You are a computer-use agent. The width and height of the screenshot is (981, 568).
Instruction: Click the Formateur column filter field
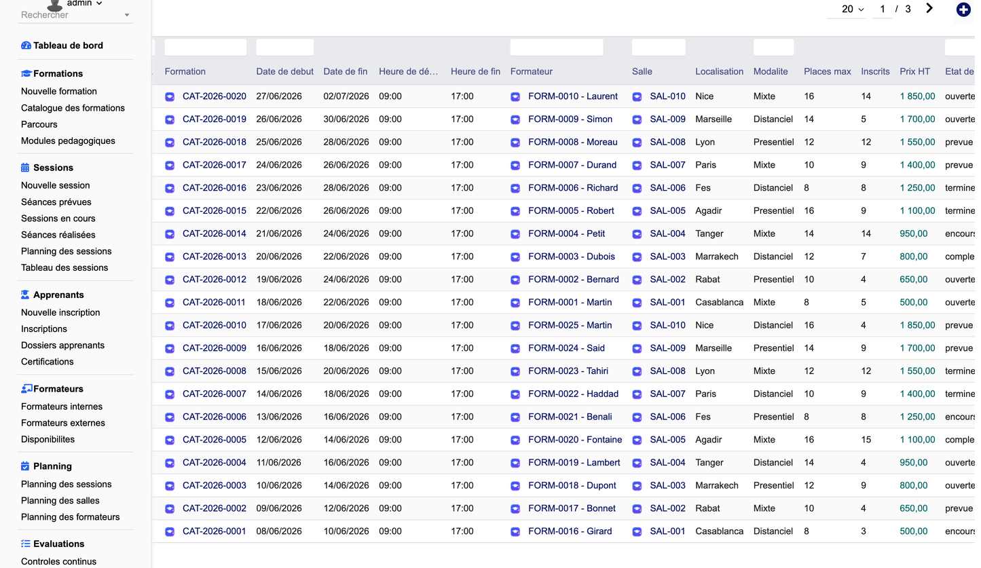pyautogui.click(x=557, y=47)
